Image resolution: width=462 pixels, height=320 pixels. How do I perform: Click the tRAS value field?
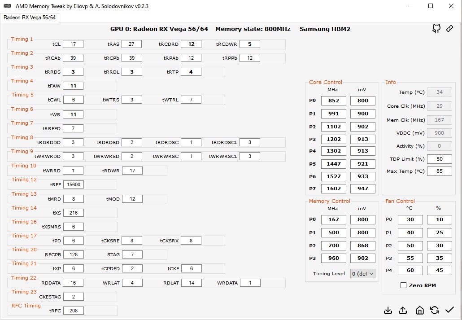pyautogui.click(x=131, y=44)
